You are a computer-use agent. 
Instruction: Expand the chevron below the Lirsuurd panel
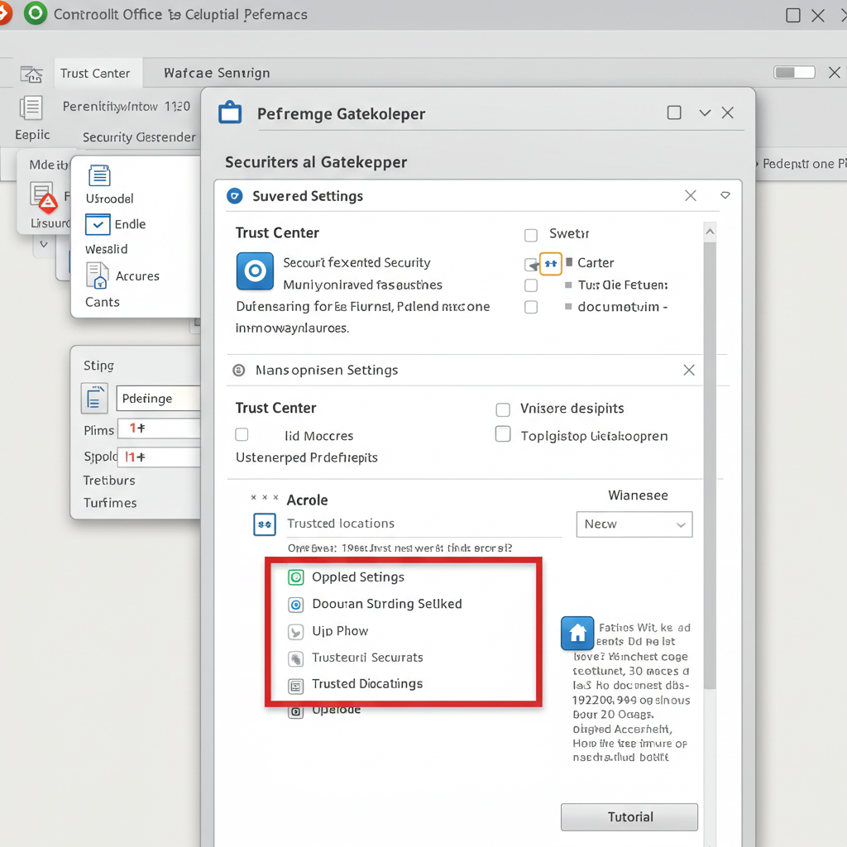44,244
